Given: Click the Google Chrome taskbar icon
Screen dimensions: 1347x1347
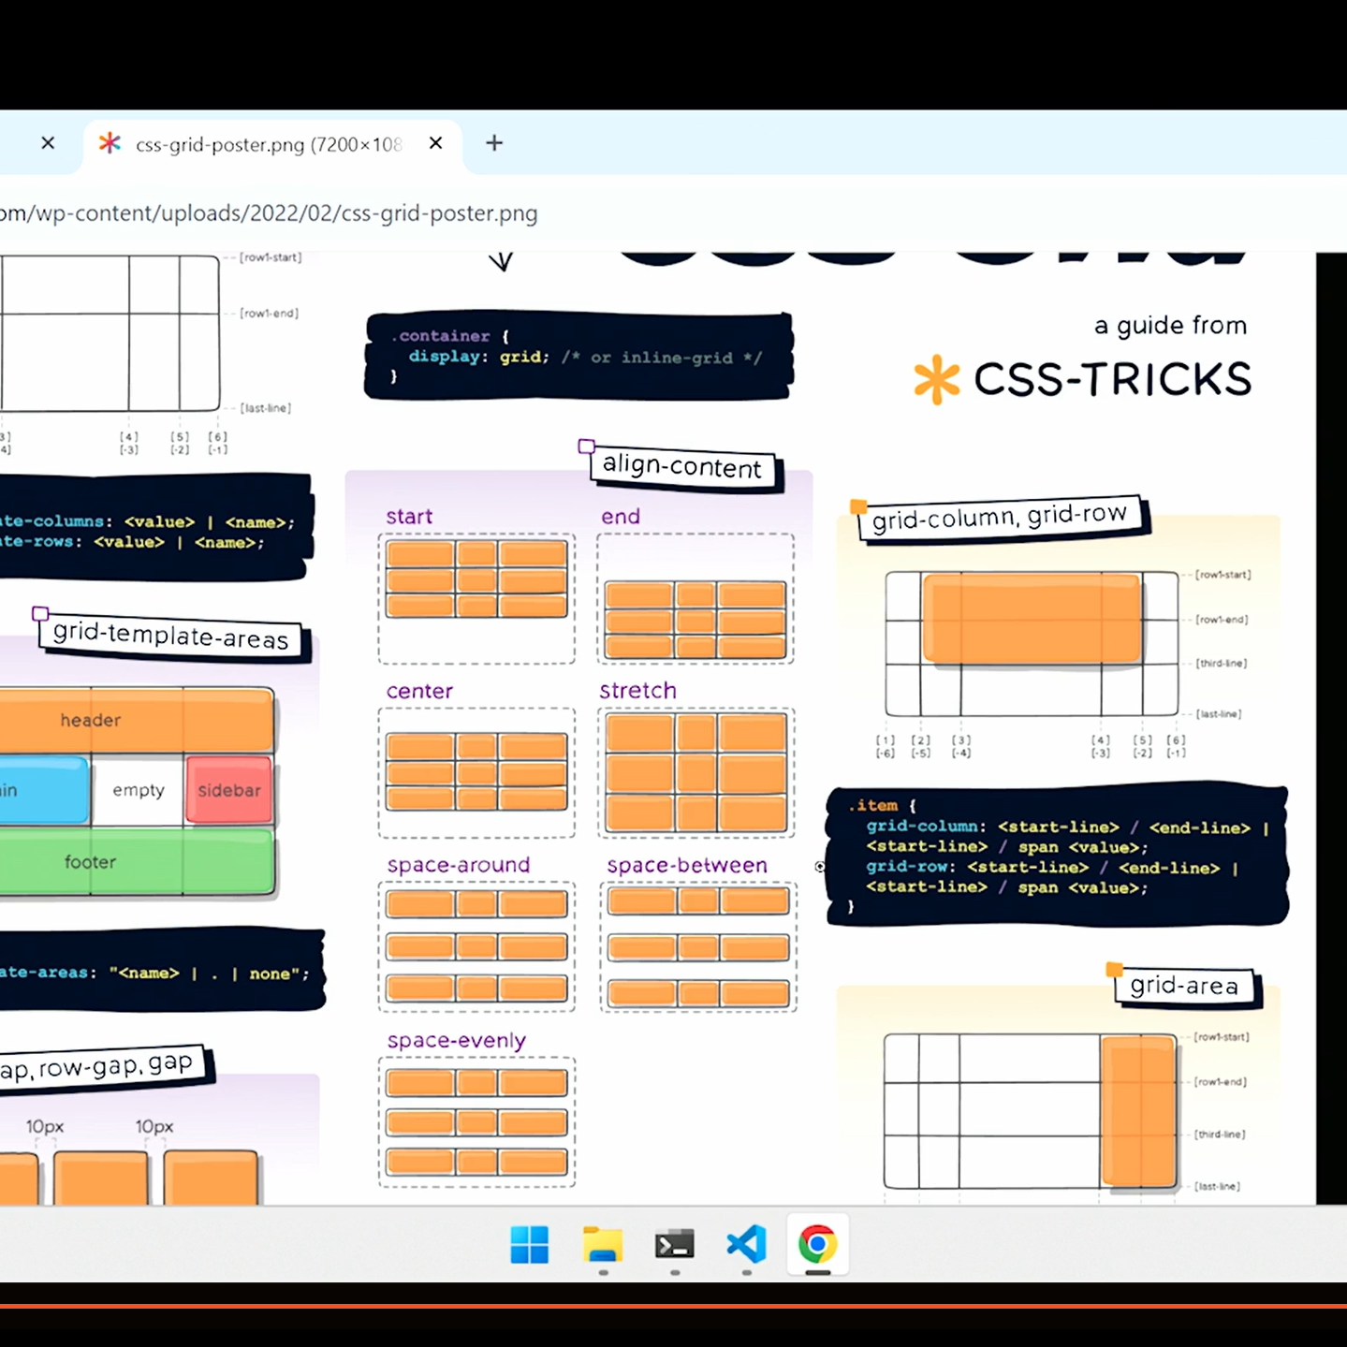Looking at the screenshot, I should click(x=817, y=1245).
